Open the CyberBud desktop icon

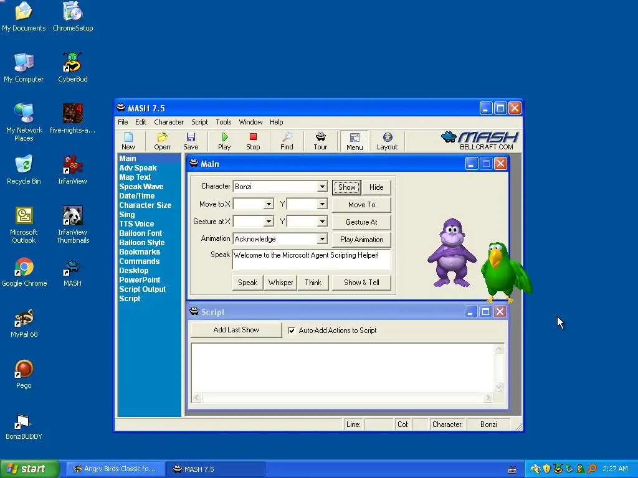click(72, 67)
